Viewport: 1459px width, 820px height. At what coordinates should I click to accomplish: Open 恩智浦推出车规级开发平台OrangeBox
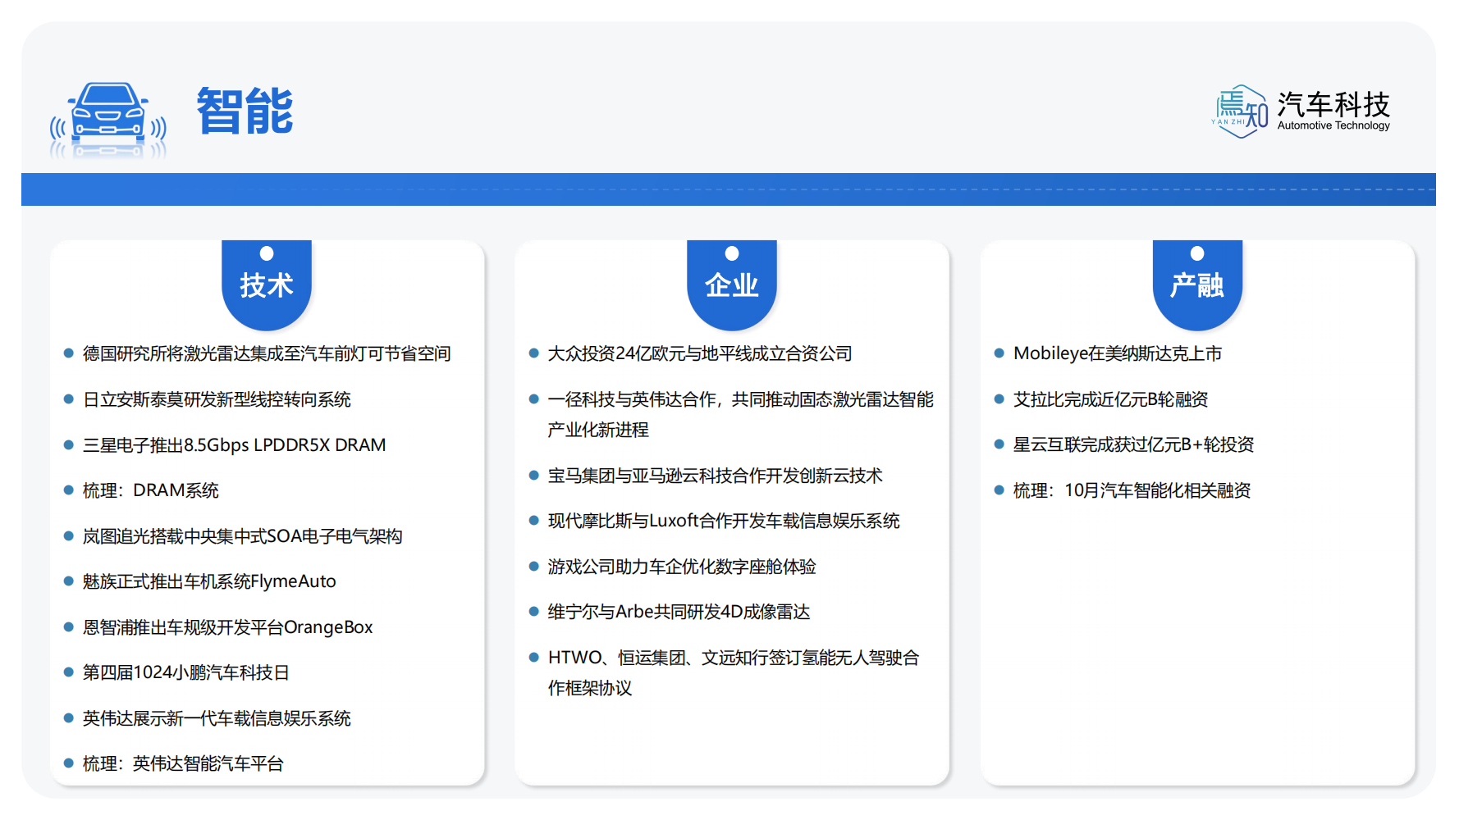(x=227, y=627)
